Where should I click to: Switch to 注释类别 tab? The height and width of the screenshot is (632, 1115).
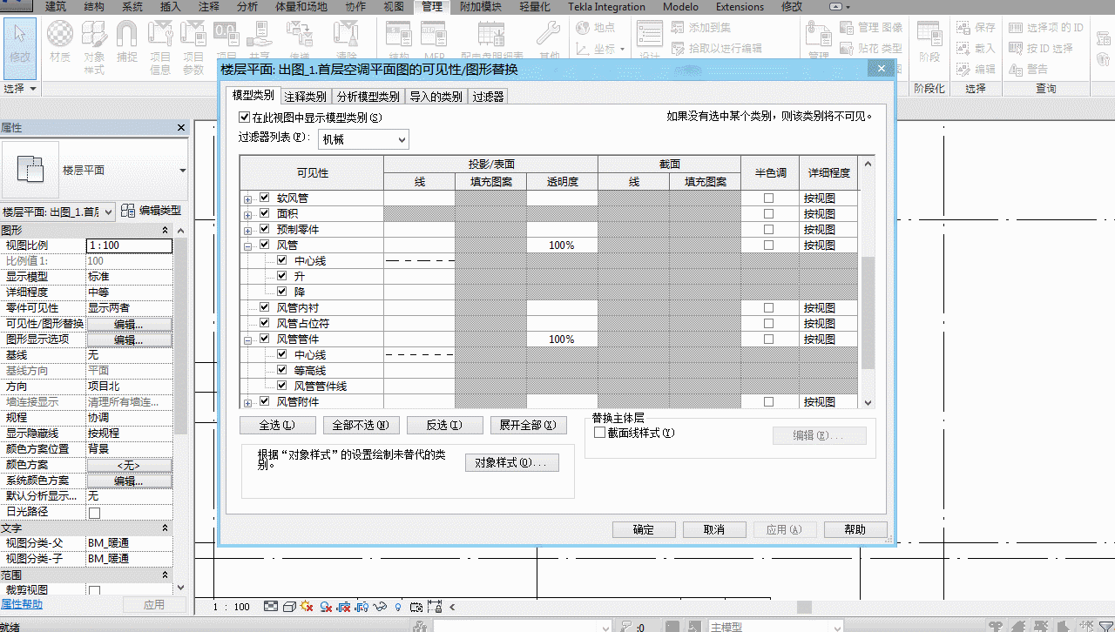pos(306,97)
